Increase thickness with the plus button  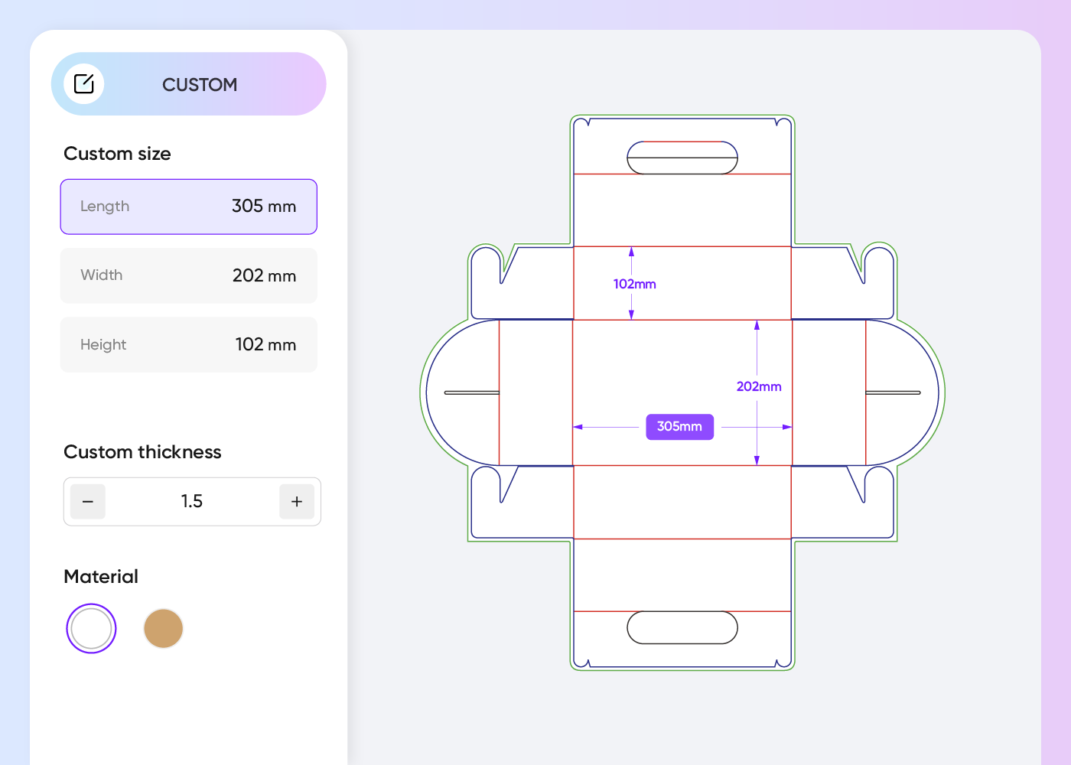point(297,502)
